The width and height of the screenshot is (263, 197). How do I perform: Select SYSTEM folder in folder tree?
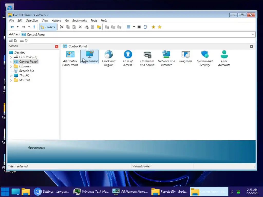(24, 80)
